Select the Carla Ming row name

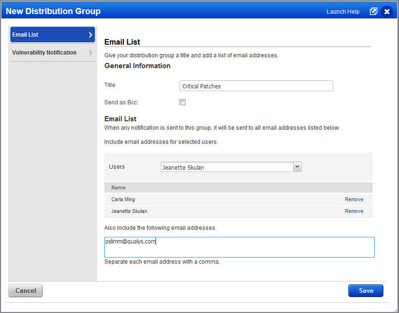click(123, 200)
